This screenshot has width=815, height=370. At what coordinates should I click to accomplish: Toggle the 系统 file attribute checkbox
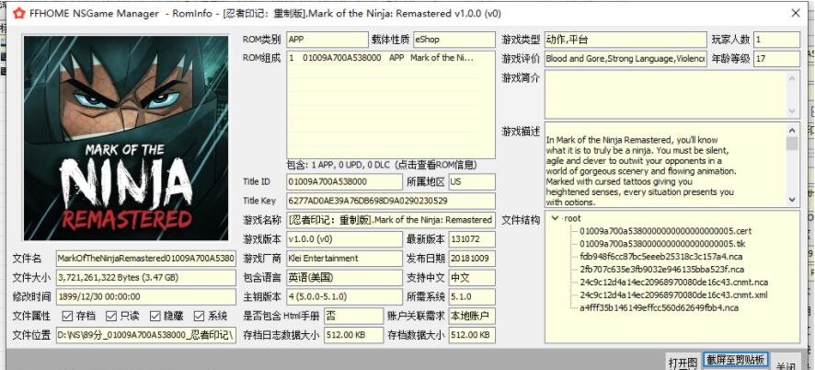(x=199, y=316)
